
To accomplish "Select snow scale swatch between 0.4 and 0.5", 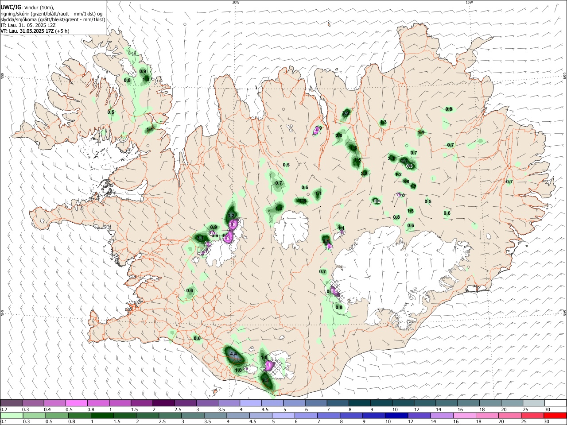I will point(54,403).
